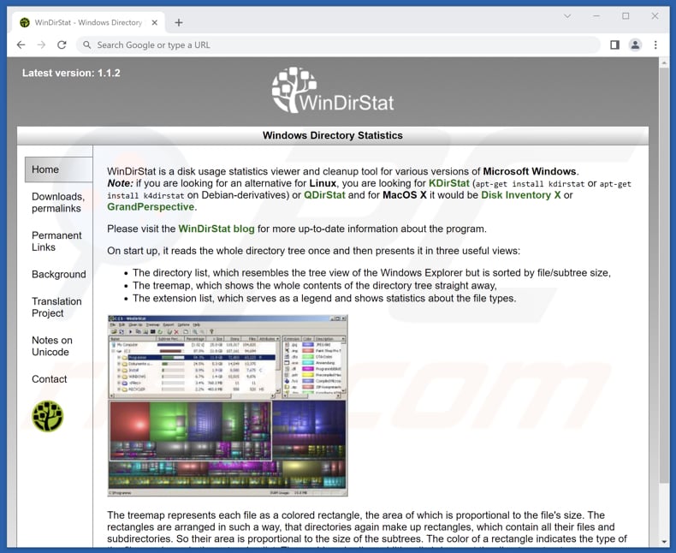Follow the QDirStat link
Viewport: 676px width, 553px height.
coord(324,195)
